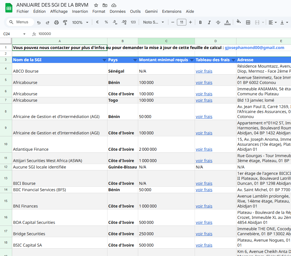Screen dimensions: 291x256
Task: Open the borders tool
Action: (x=248, y=22)
